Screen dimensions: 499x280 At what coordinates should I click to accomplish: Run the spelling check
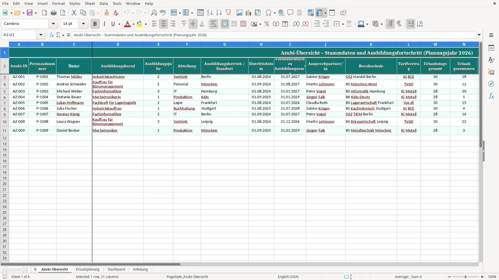(x=163, y=13)
